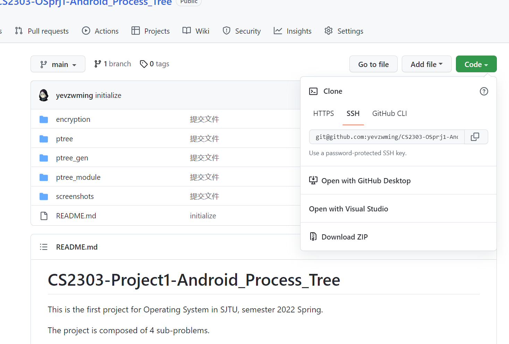This screenshot has width=509, height=344.
Task: Open the ptree_module folder link
Action: pos(78,177)
